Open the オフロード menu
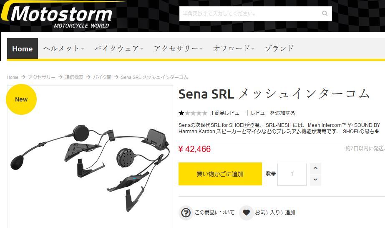Viewport: 385px width, 228px height. click(x=234, y=48)
